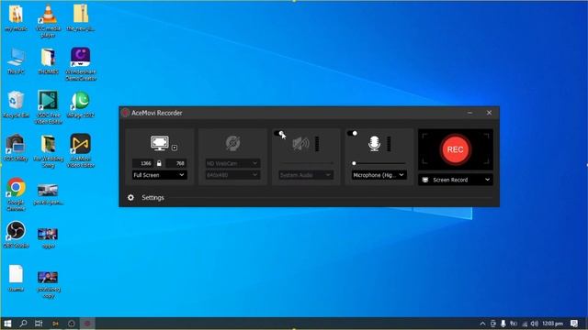Open taskbar search magnifier
Screen dimensions: 588x330
click(x=23, y=324)
